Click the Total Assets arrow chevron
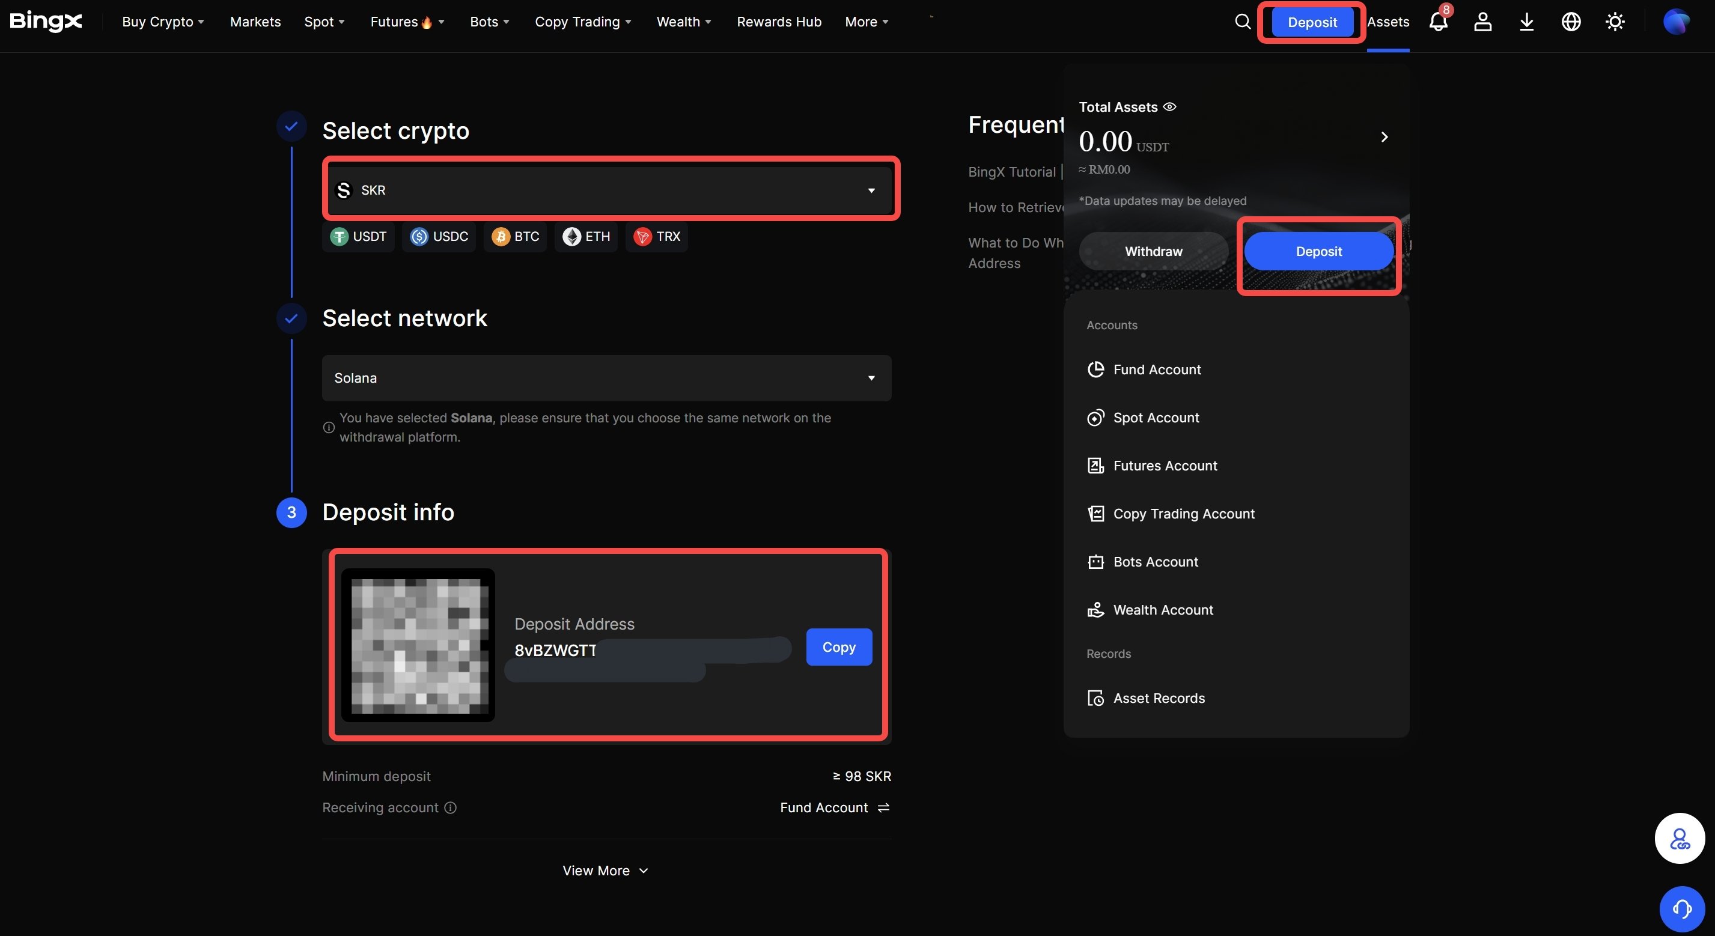 tap(1384, 137)
